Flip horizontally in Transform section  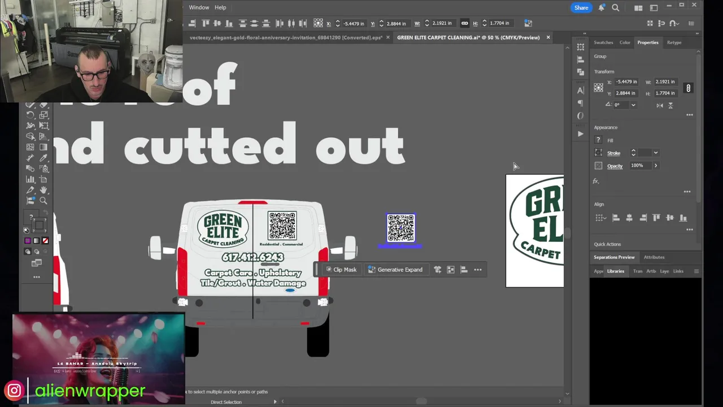click(660, 105)
